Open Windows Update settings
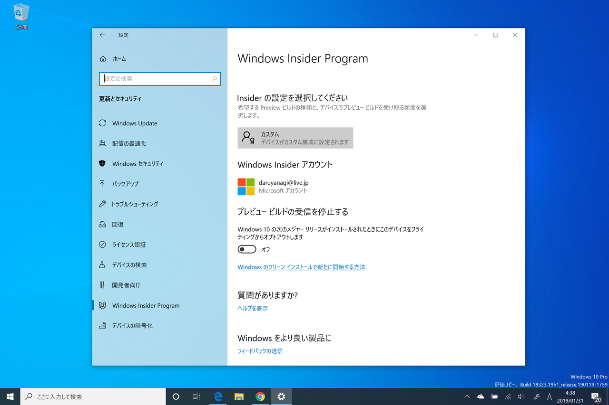The width and height of the screenshot is (609, 405). (134, 123)
